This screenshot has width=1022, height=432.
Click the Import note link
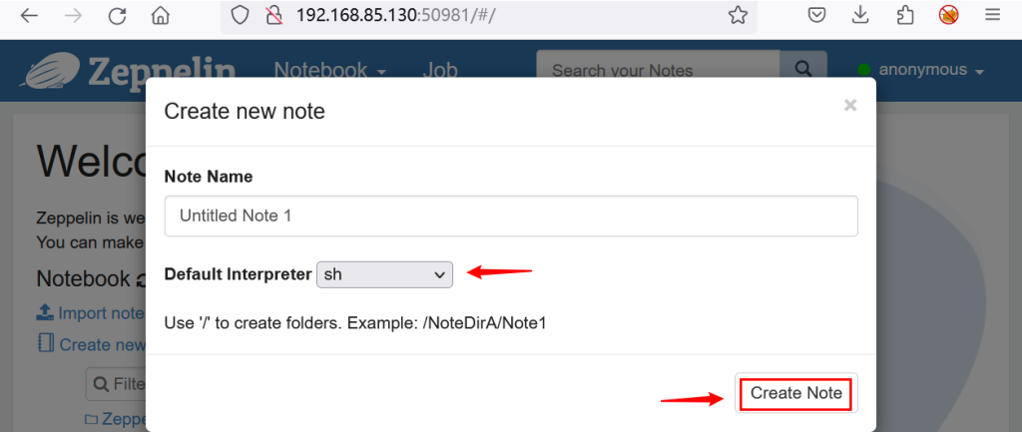(x=90, y=313)
